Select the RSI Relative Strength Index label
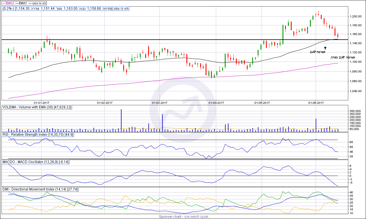 pos(38,134)
